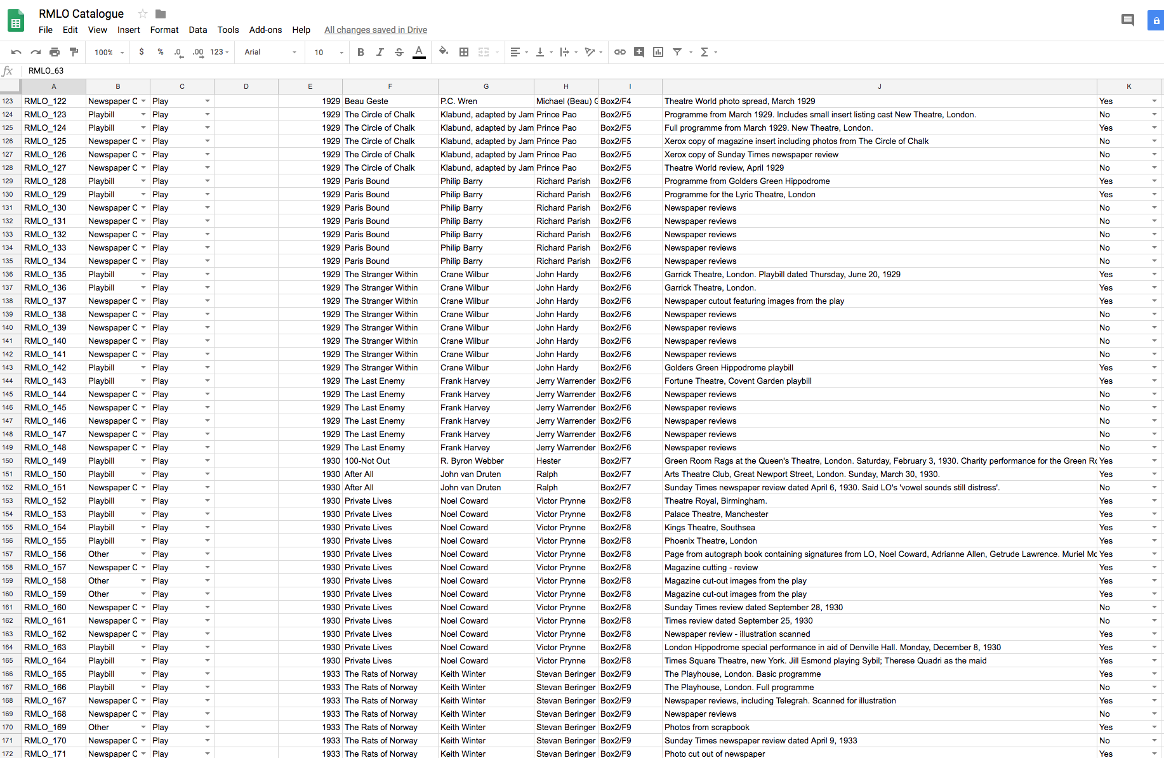Open the Insert menu
This screenshot has width=1164, height=758.
tap(128, 30)
